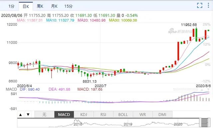
Task: Show the WR indicator
Action: pyautogui.click(x=143, y=114)
